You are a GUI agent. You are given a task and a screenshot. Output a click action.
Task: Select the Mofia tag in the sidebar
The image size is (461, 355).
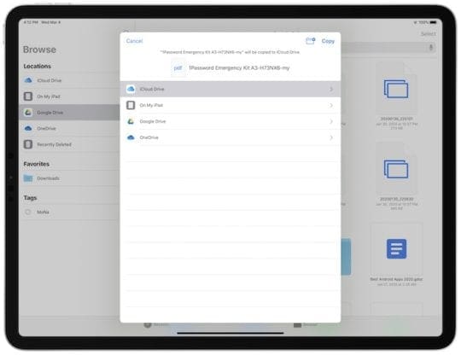click(x=69, y=212)
